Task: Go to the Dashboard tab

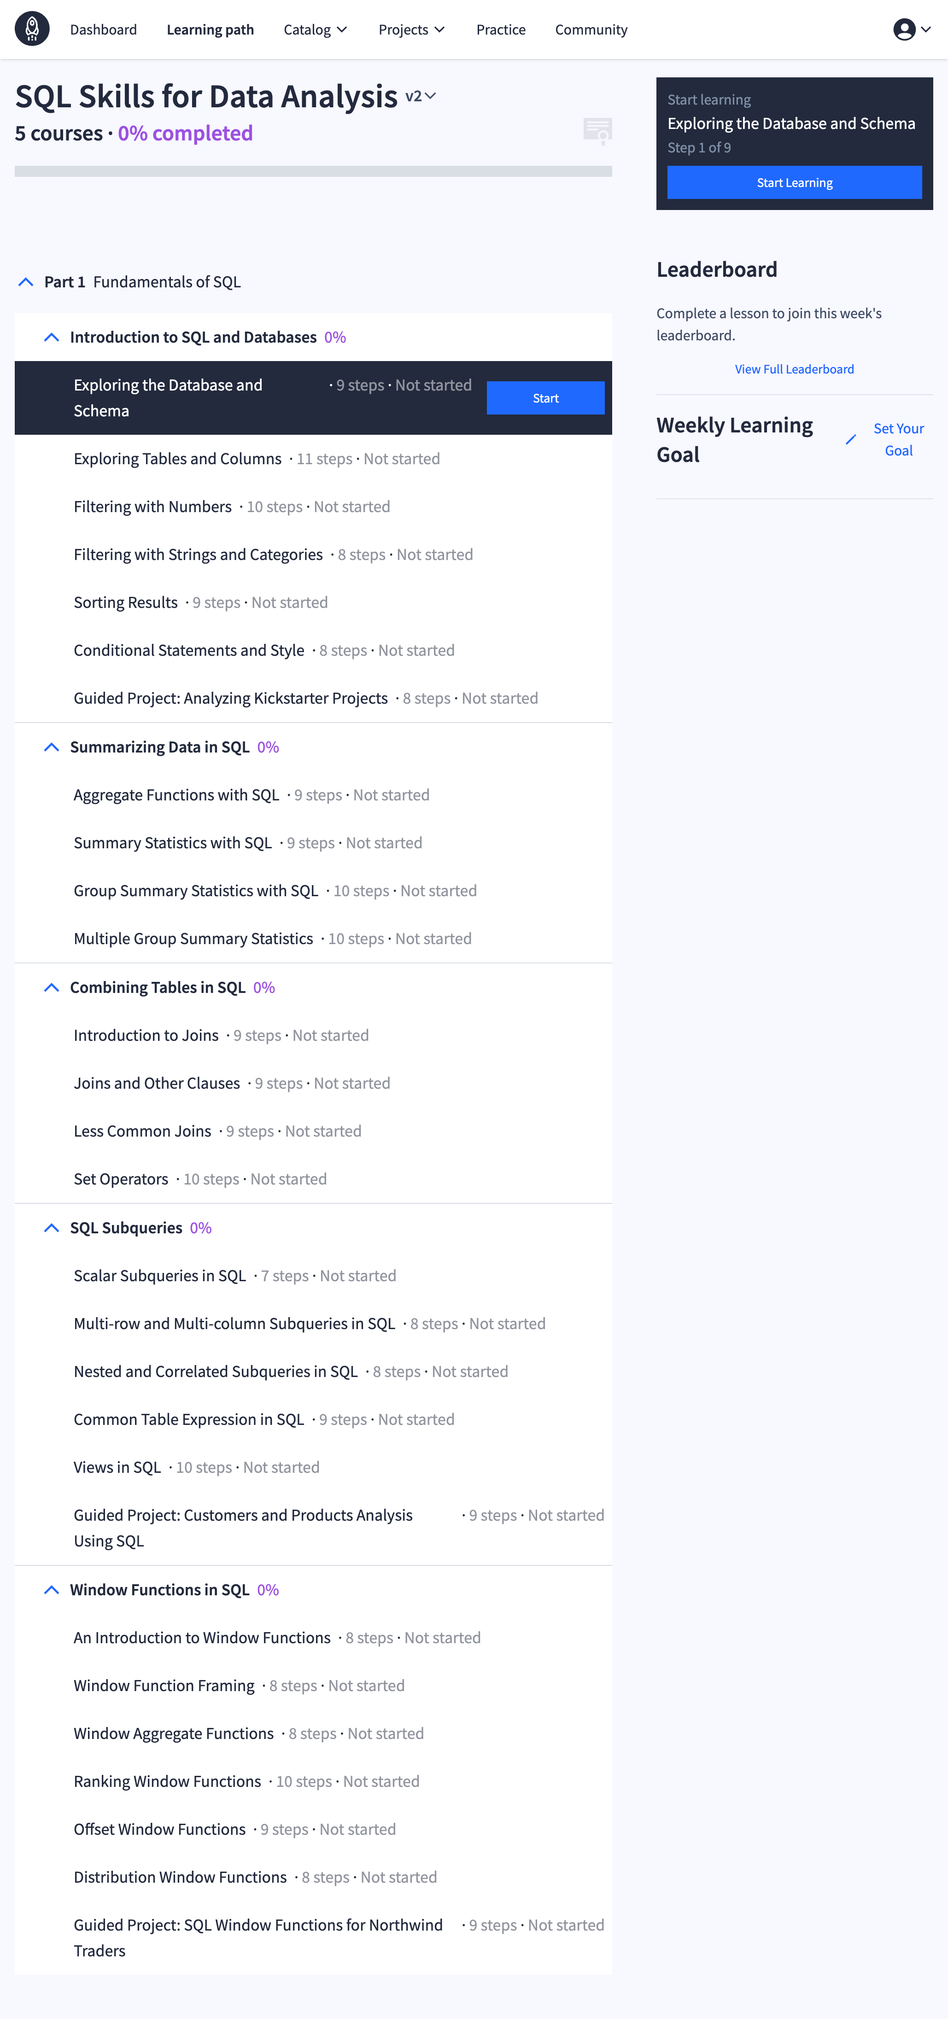Action: (x=104, y=29)
